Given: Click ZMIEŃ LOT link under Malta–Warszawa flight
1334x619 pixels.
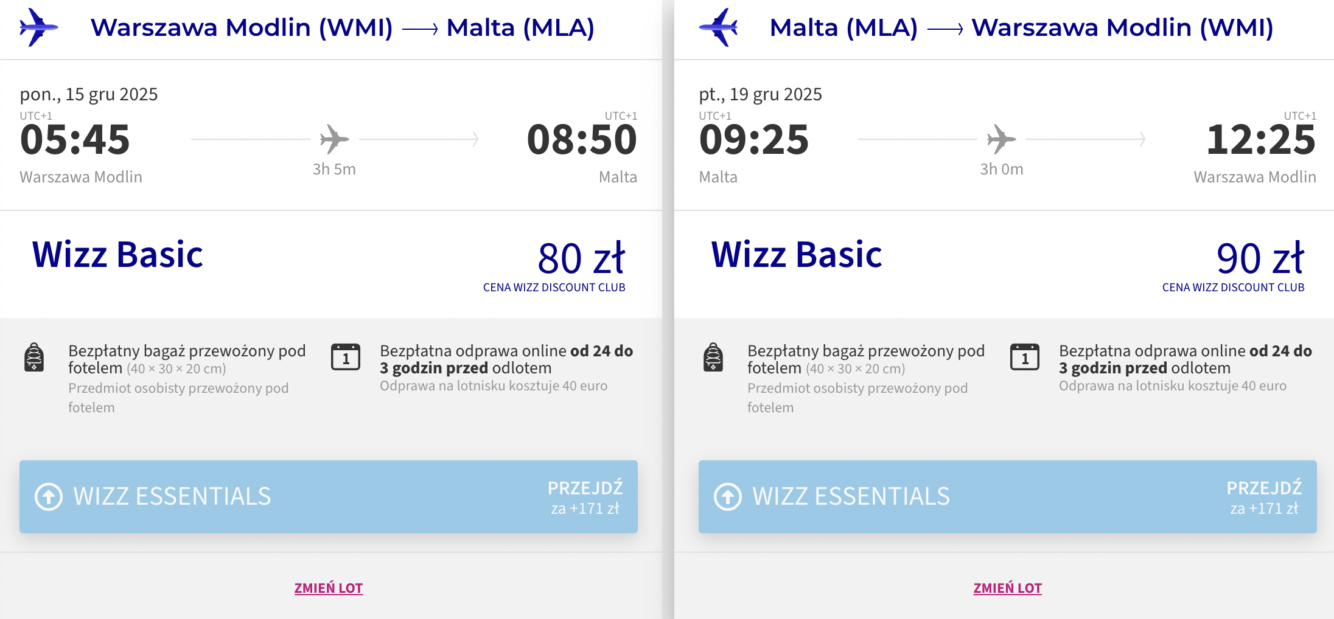Looking at the screenshot, I should [1008, 588].
